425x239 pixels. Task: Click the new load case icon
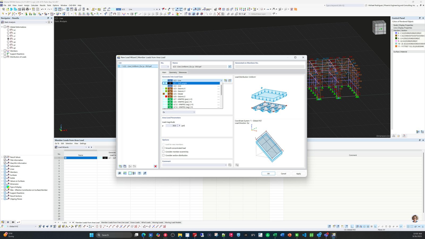[226, 80]
